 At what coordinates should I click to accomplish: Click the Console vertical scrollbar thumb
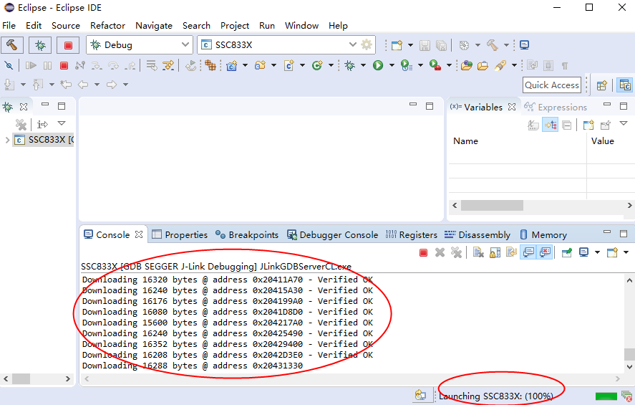(x=629, y=354)
